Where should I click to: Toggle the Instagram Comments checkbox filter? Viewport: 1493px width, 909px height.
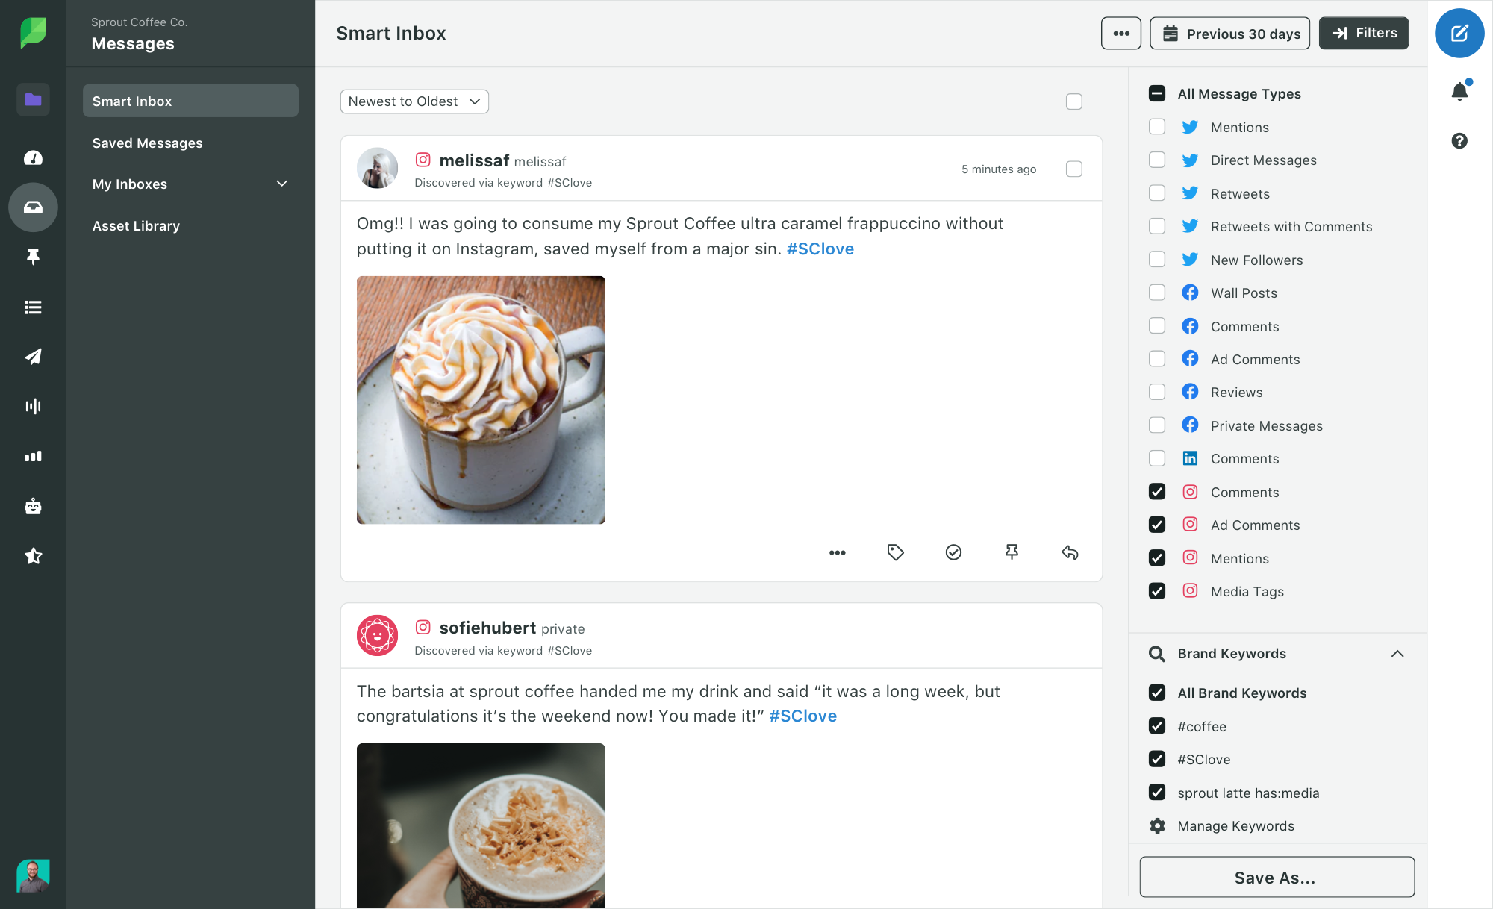tap(1157, 491)
